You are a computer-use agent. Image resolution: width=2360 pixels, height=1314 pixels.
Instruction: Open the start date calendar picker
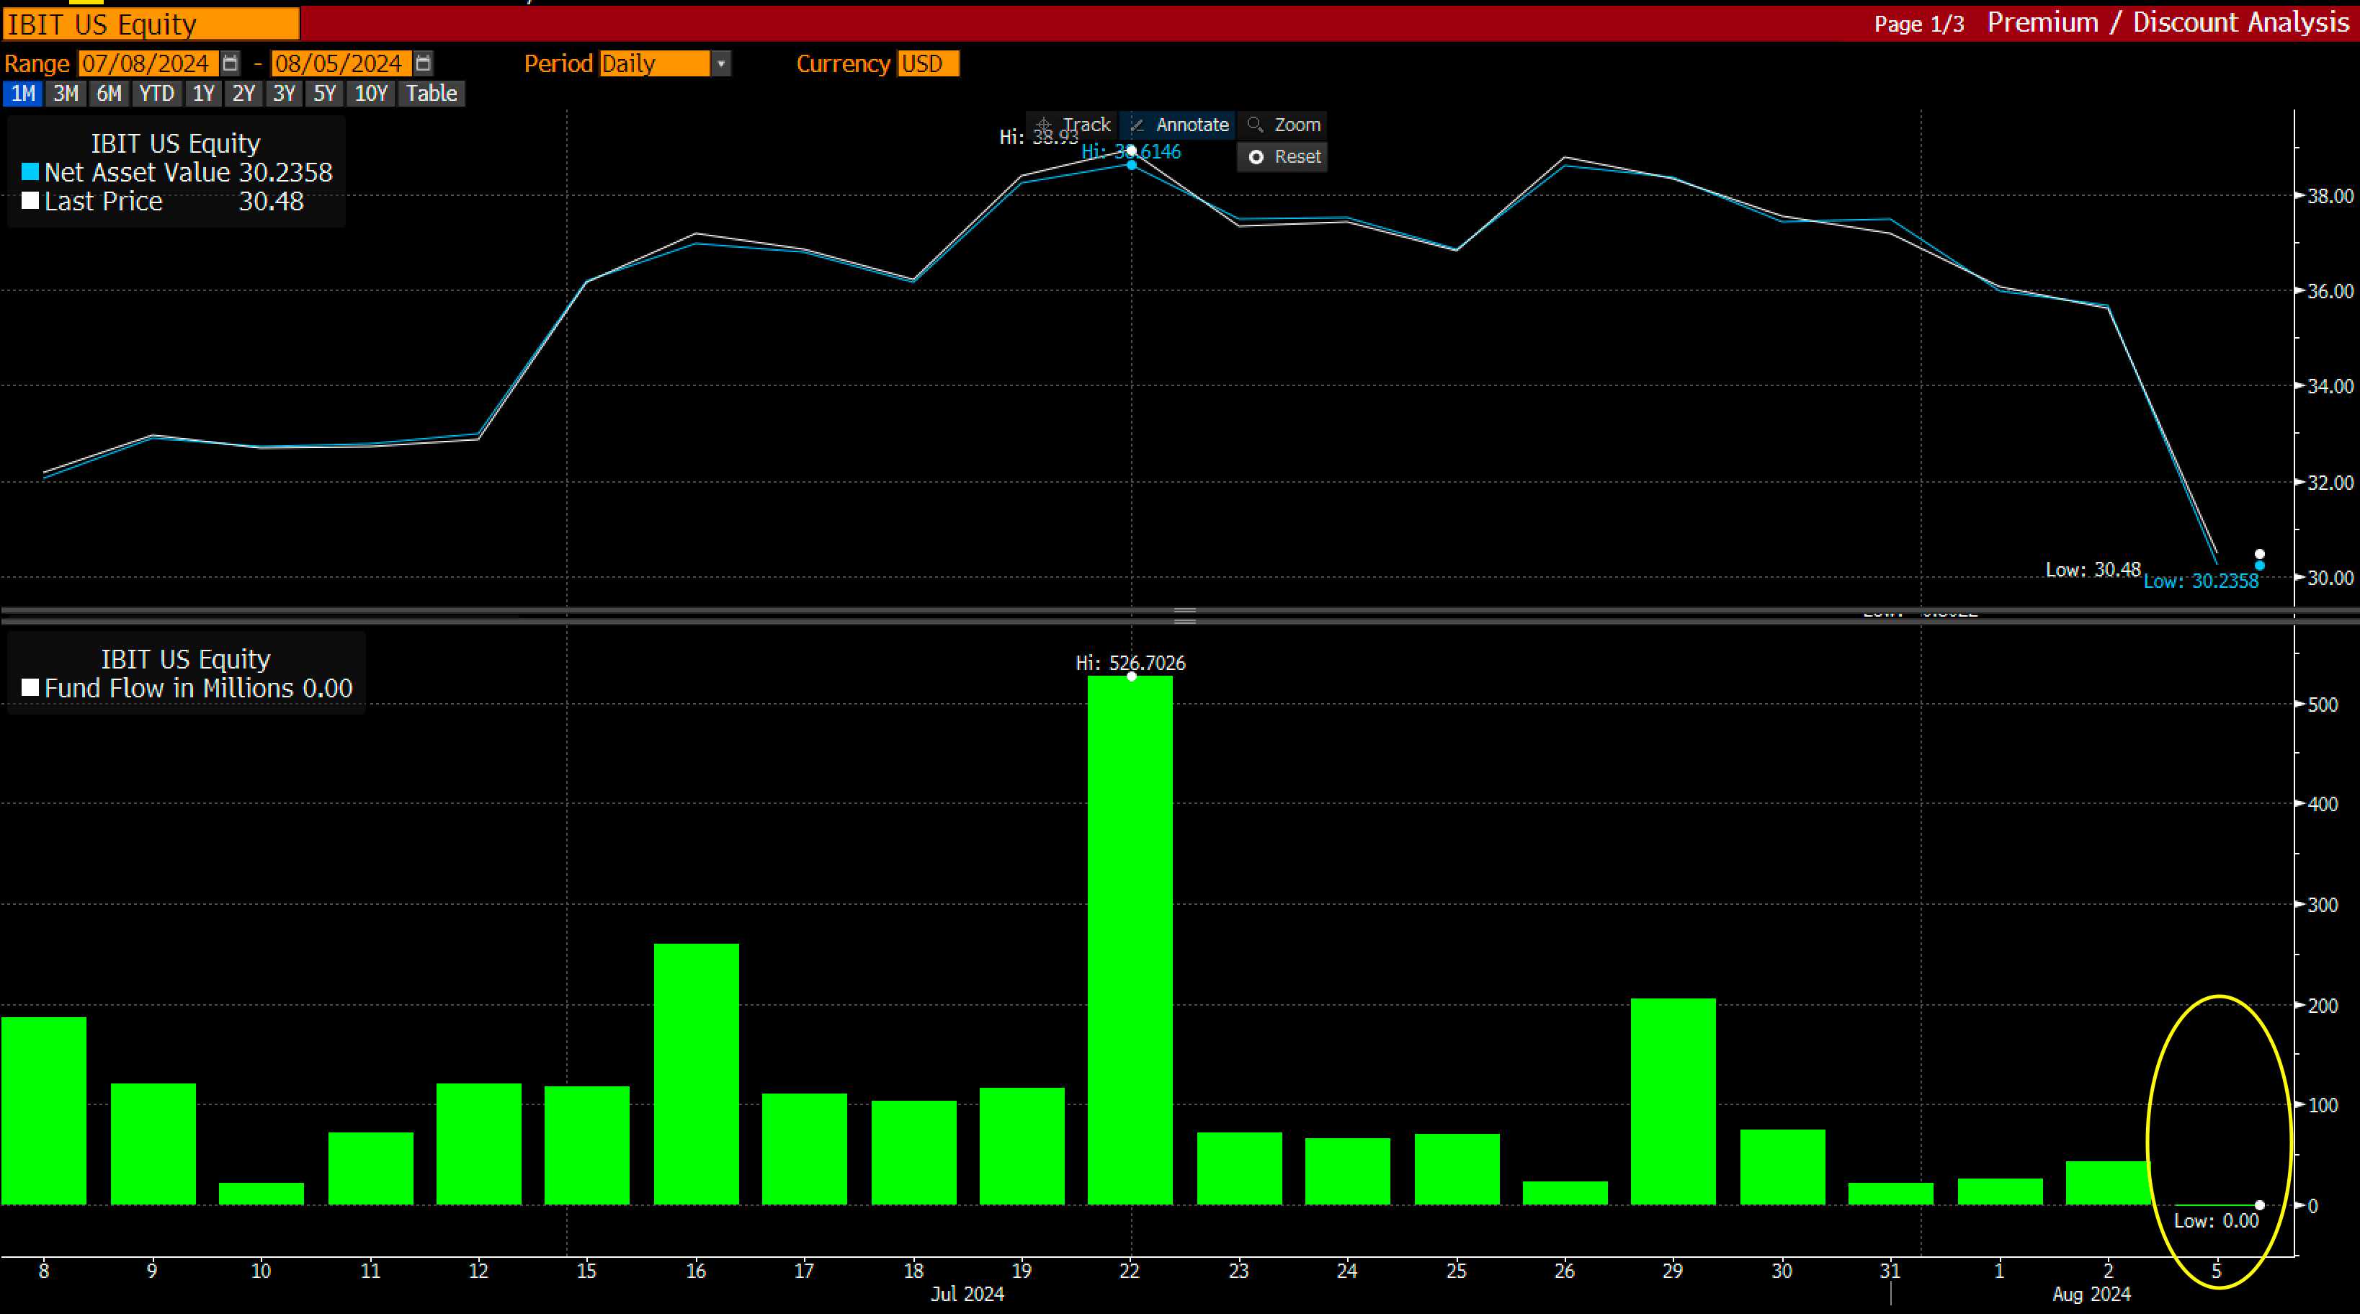(231, 63)
